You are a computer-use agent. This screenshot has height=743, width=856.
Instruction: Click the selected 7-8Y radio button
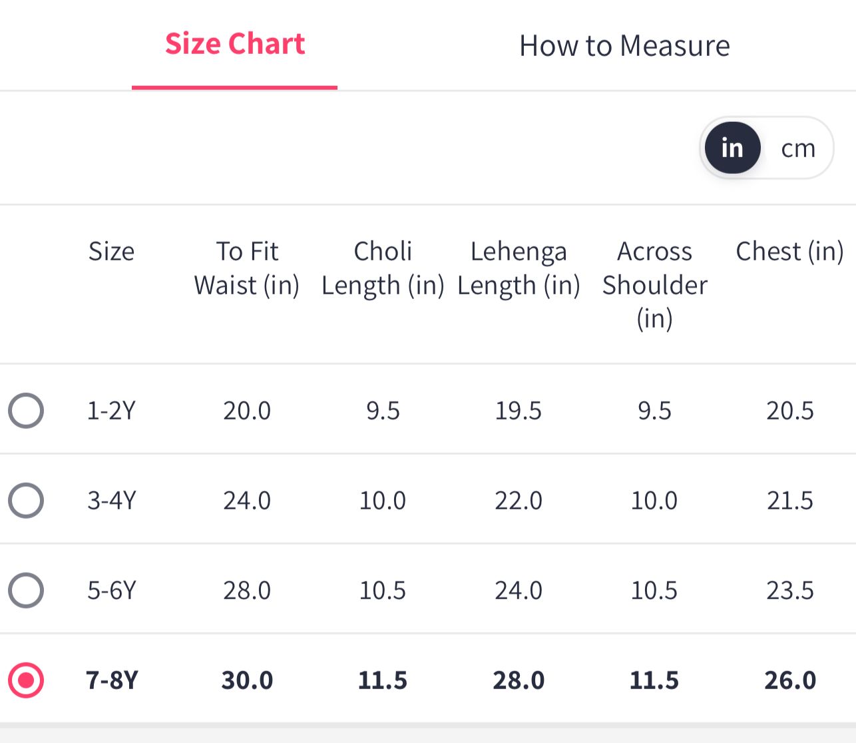[26, 680]
